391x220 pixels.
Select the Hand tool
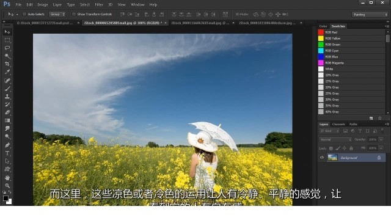tap(7, 178)
